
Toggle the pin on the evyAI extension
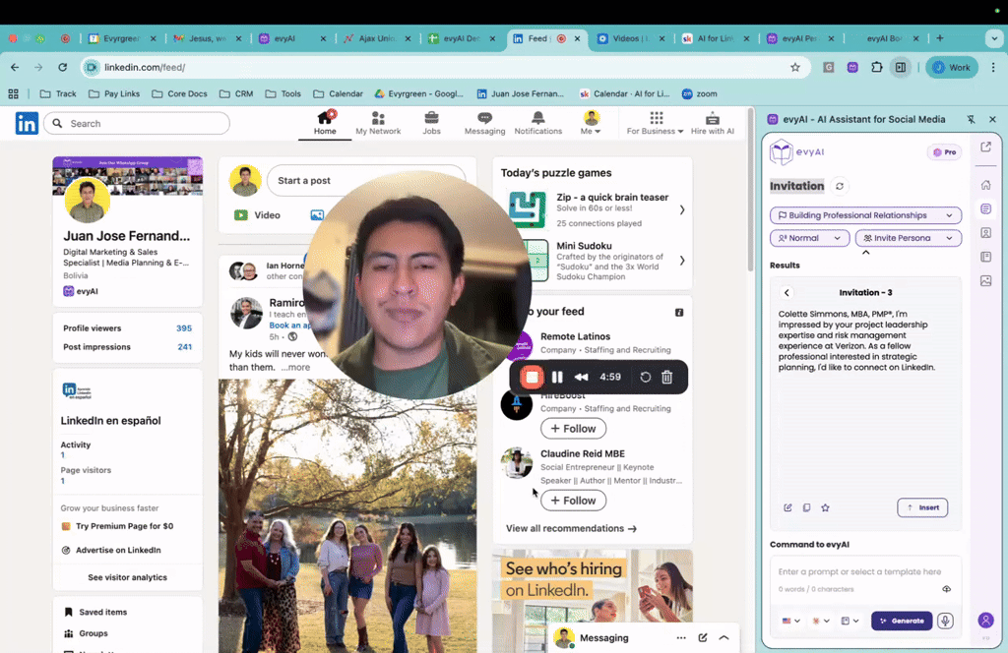pos(971,119)
